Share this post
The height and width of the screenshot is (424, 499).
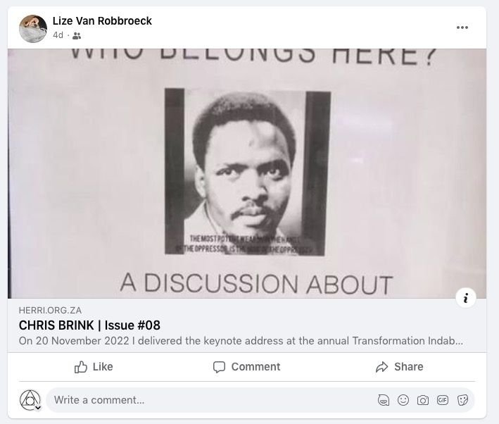(399, 367)
